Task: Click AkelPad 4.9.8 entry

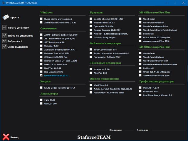Action: coord(100,73)
